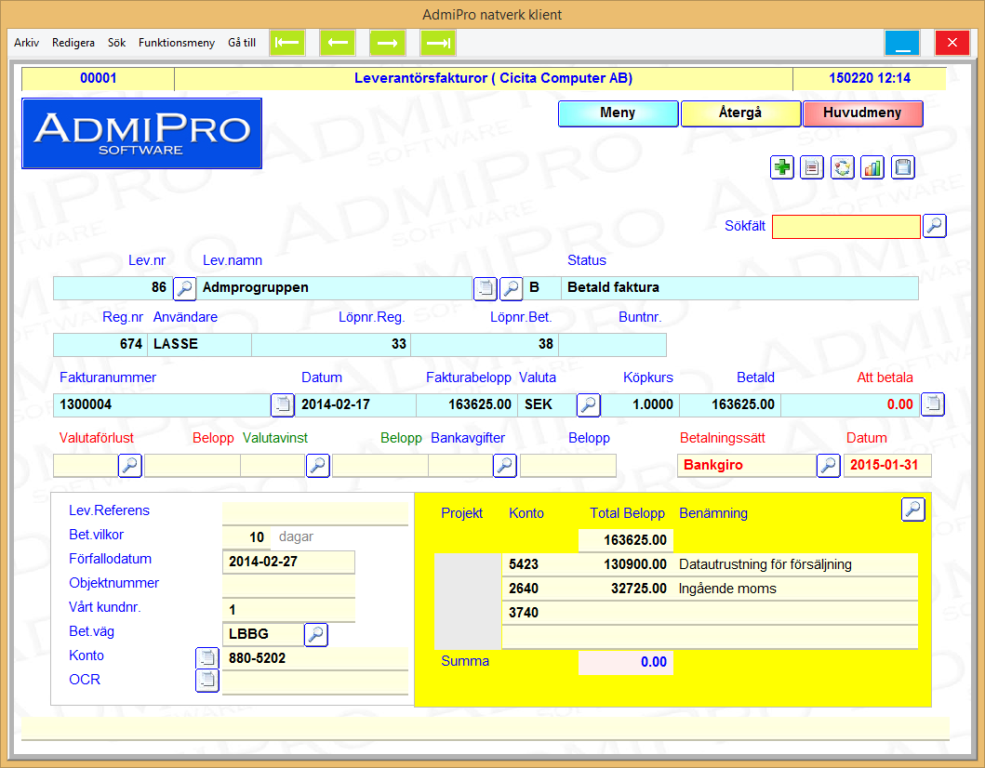
Task: Click magnifier next to Sökfält field
Action: point(934,226)
